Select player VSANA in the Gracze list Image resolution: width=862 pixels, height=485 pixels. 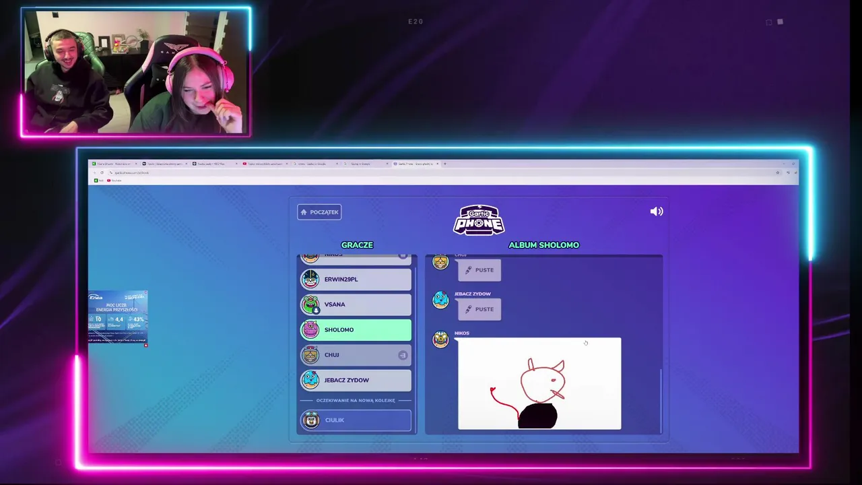point(356,304)
